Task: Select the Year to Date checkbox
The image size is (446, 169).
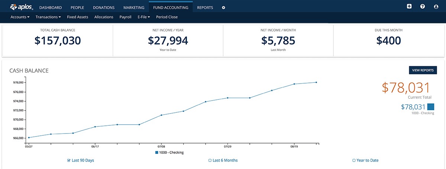Action: coord(354,160)
